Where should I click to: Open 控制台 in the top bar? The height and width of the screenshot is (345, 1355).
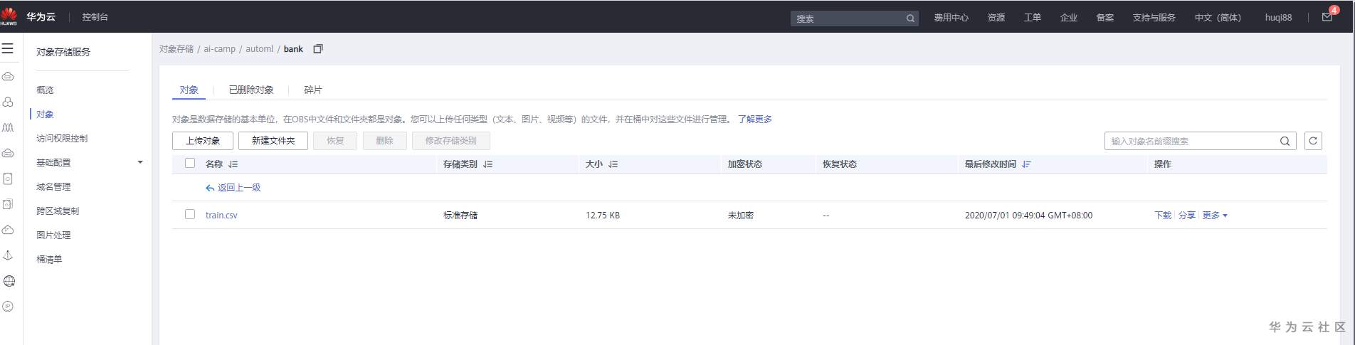95,16
